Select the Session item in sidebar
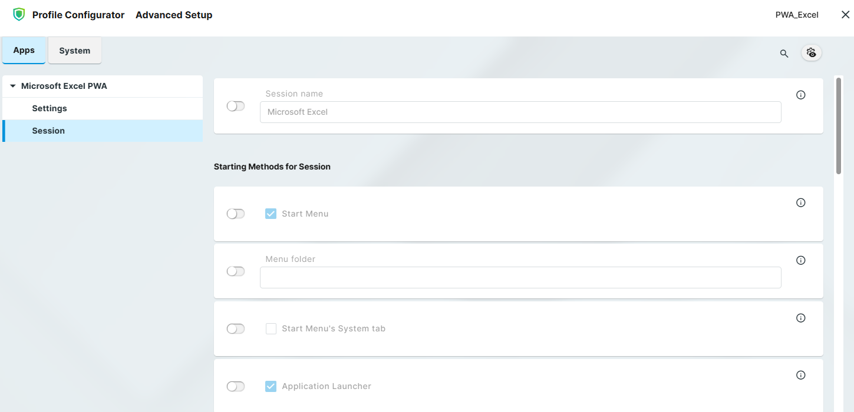This screenshot has height=412, width=854. coord(48,131)
